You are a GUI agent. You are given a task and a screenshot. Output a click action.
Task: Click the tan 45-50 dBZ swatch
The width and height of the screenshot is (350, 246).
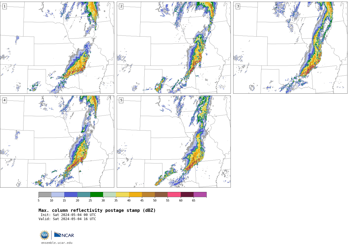(148, 194)
